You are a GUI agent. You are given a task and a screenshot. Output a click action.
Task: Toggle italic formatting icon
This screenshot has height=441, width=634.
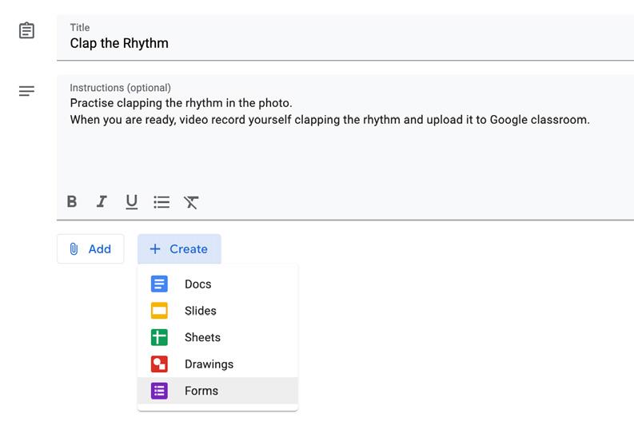102,201
